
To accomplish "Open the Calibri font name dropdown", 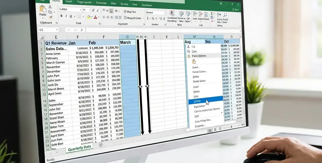I will click(x=80, y=10).
